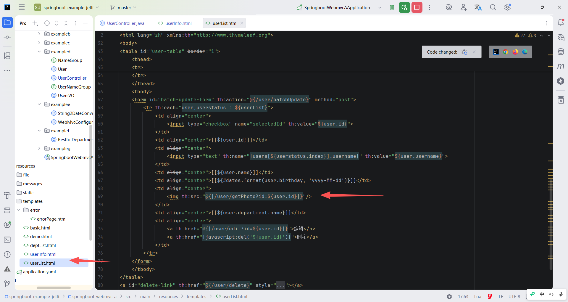Open editor tabs more options
Image resolution: width=568 pixels, height=302 pixels.
tap(546, 23)
